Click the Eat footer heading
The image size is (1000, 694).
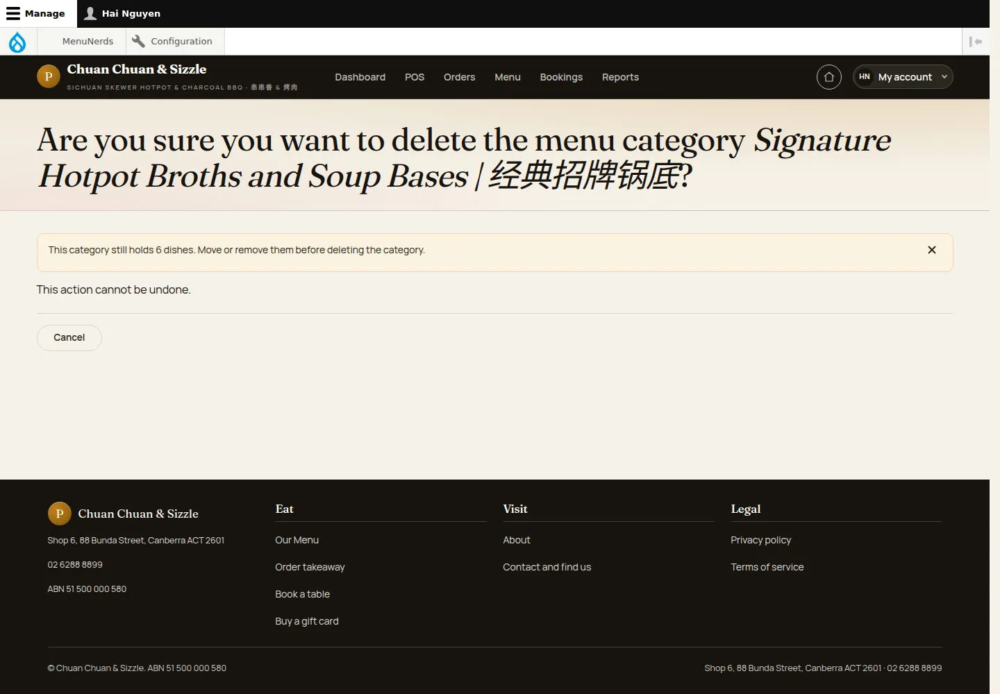284,509
